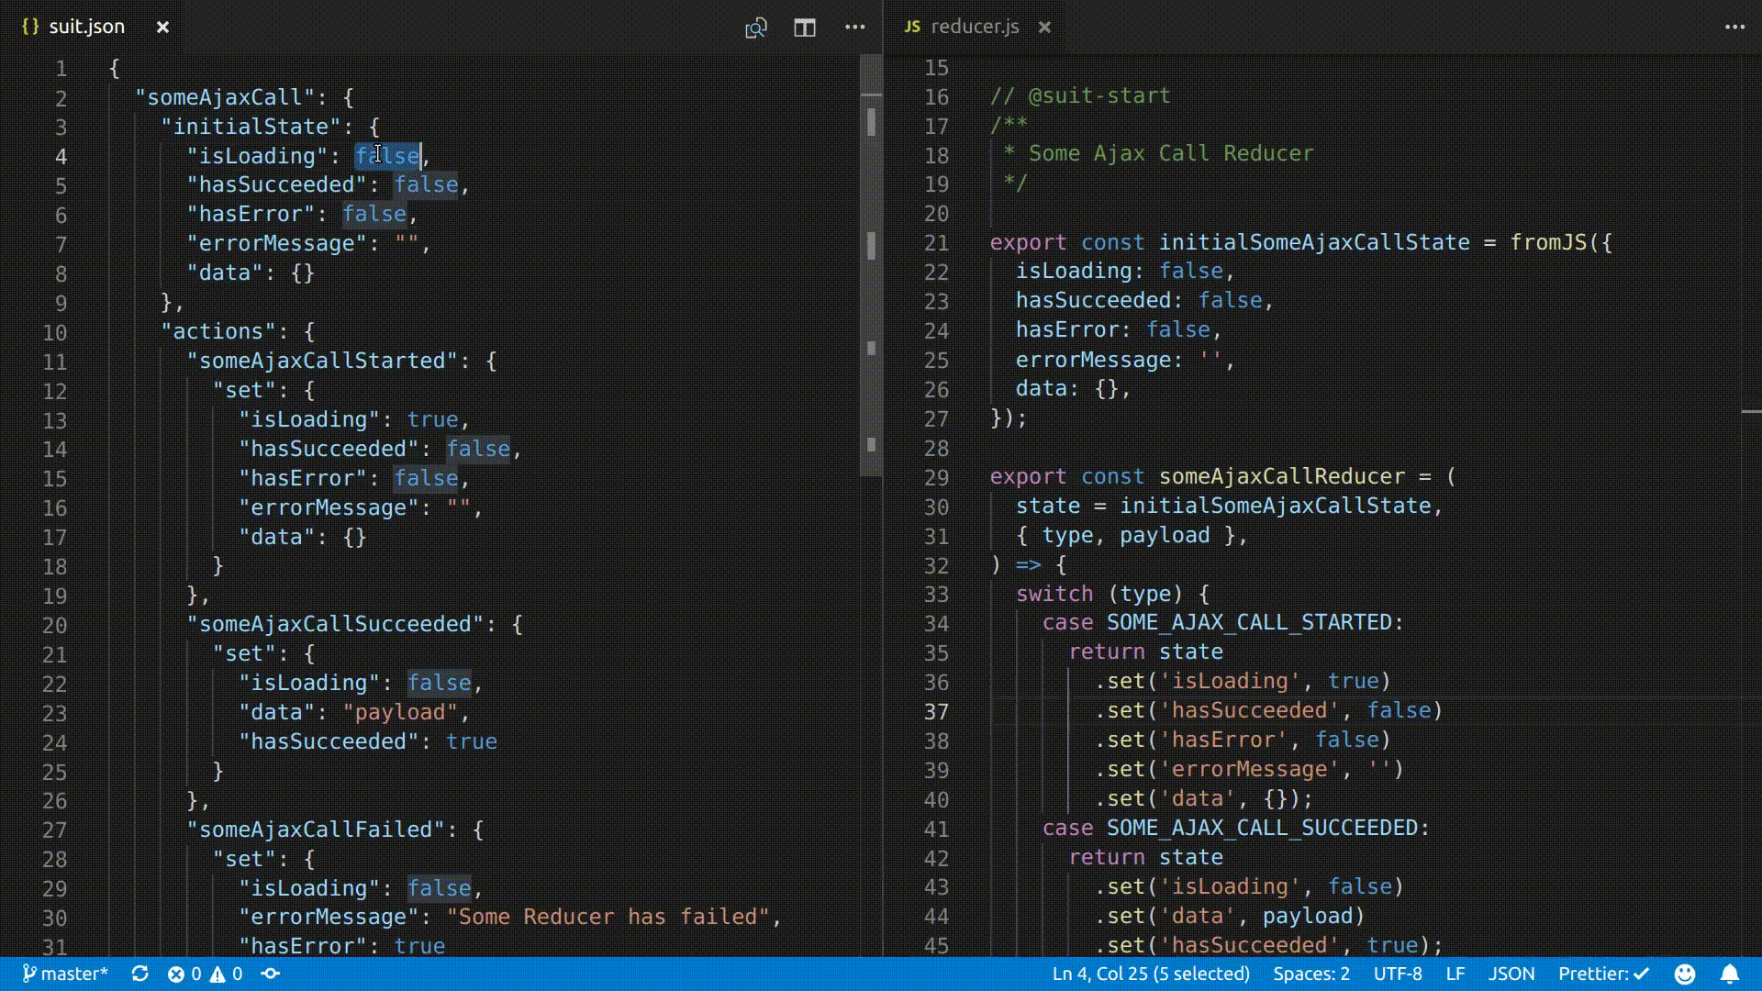Select the suit.json tab
The width and height of the screenshot is (1762, 991).
86,28
